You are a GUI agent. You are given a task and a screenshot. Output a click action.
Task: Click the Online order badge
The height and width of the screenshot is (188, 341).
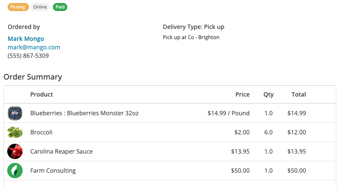click(x=40, y=7)
